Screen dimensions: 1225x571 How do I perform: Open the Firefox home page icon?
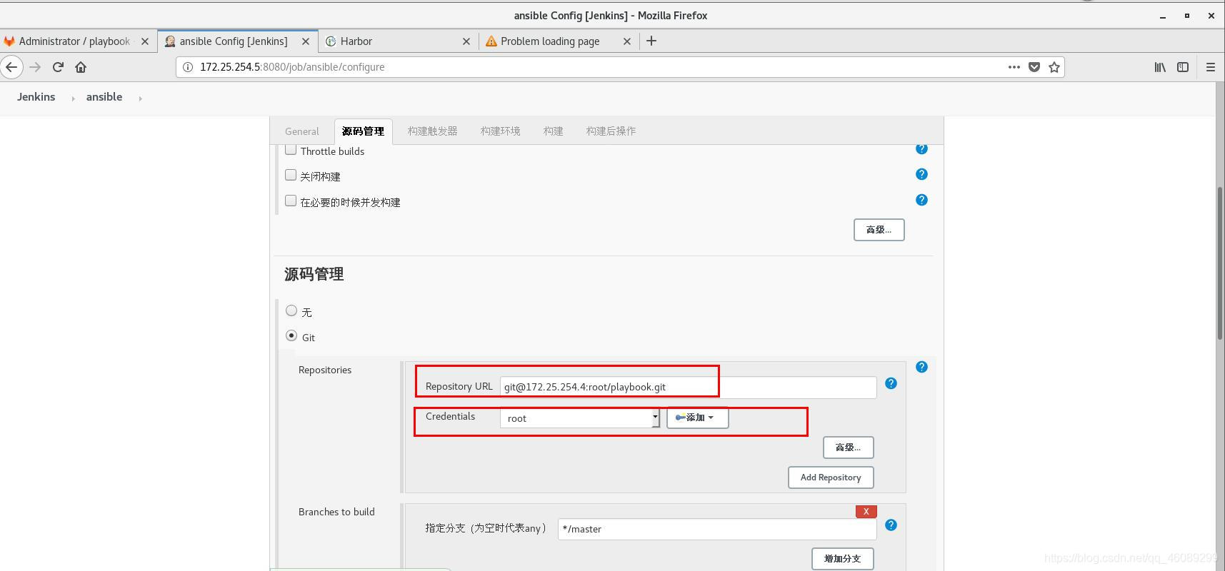click(x=81, y=67)
